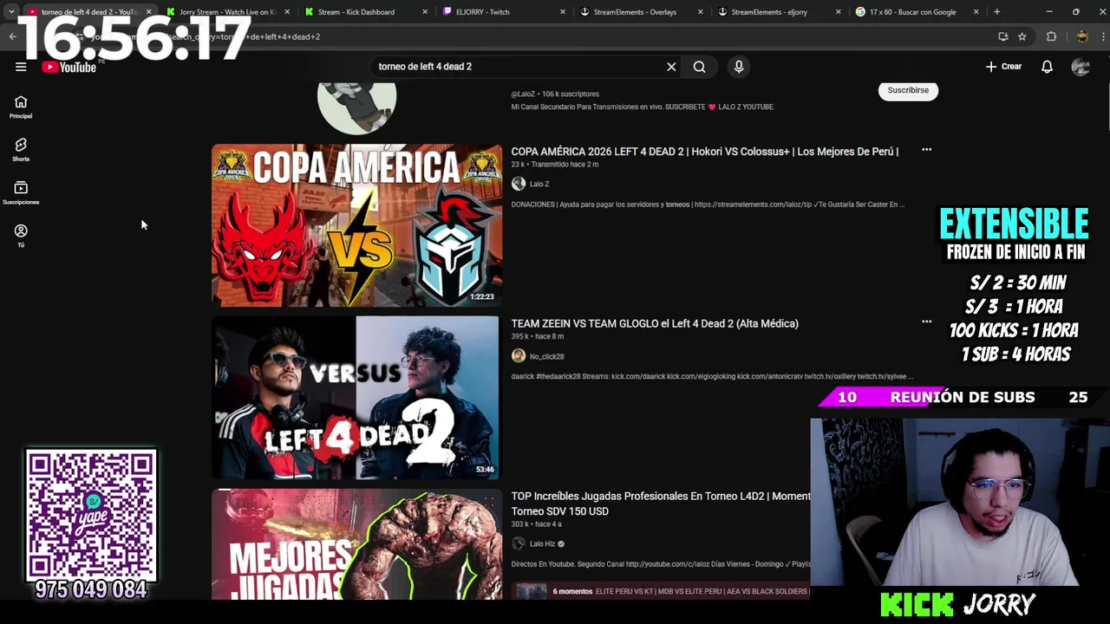Image resolution: width=1110 pixels, height=624 pixels.
Task: Open the Tú profile sidebar item
Action: pyautogui.click(x=21, y=236)
